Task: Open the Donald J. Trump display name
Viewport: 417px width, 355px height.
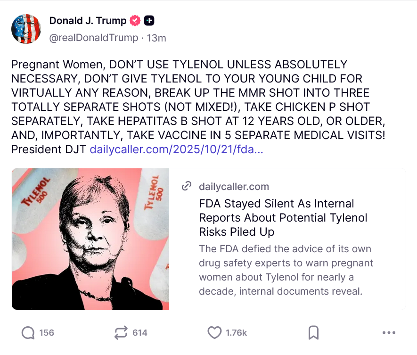Action: click(88, 20)
